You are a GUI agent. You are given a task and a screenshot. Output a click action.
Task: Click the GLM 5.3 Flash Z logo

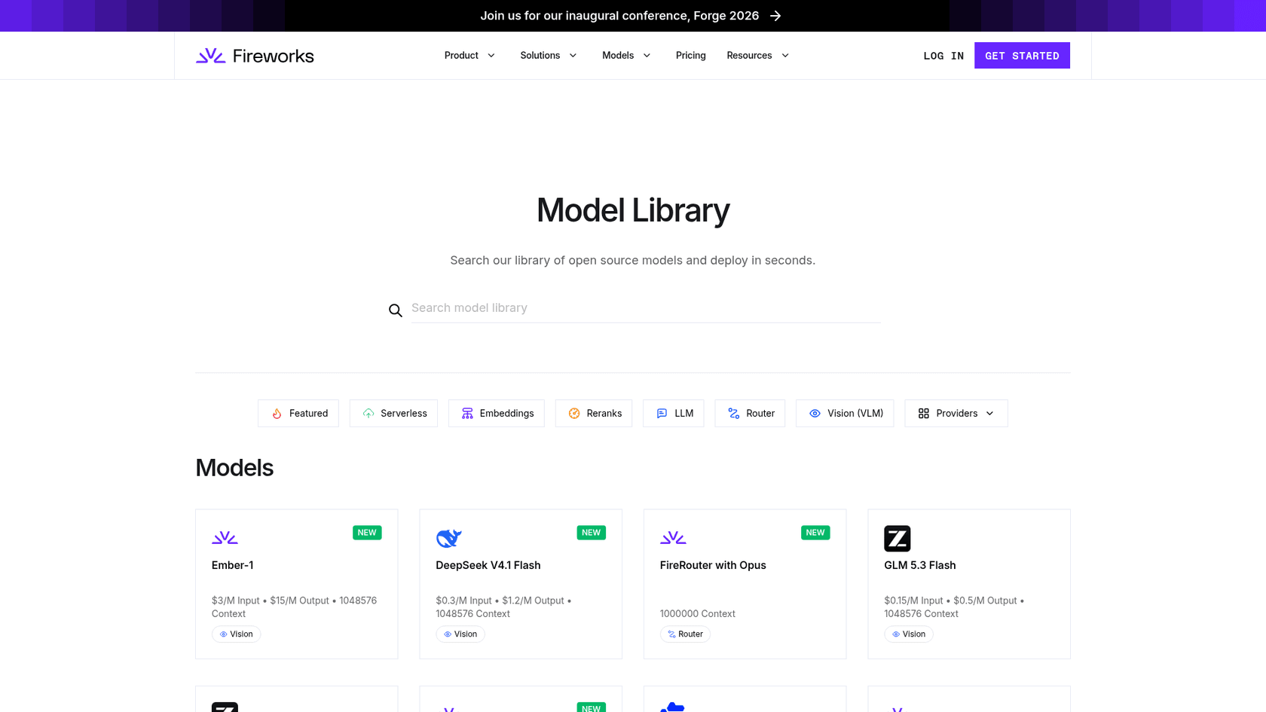tap(898, 539)
